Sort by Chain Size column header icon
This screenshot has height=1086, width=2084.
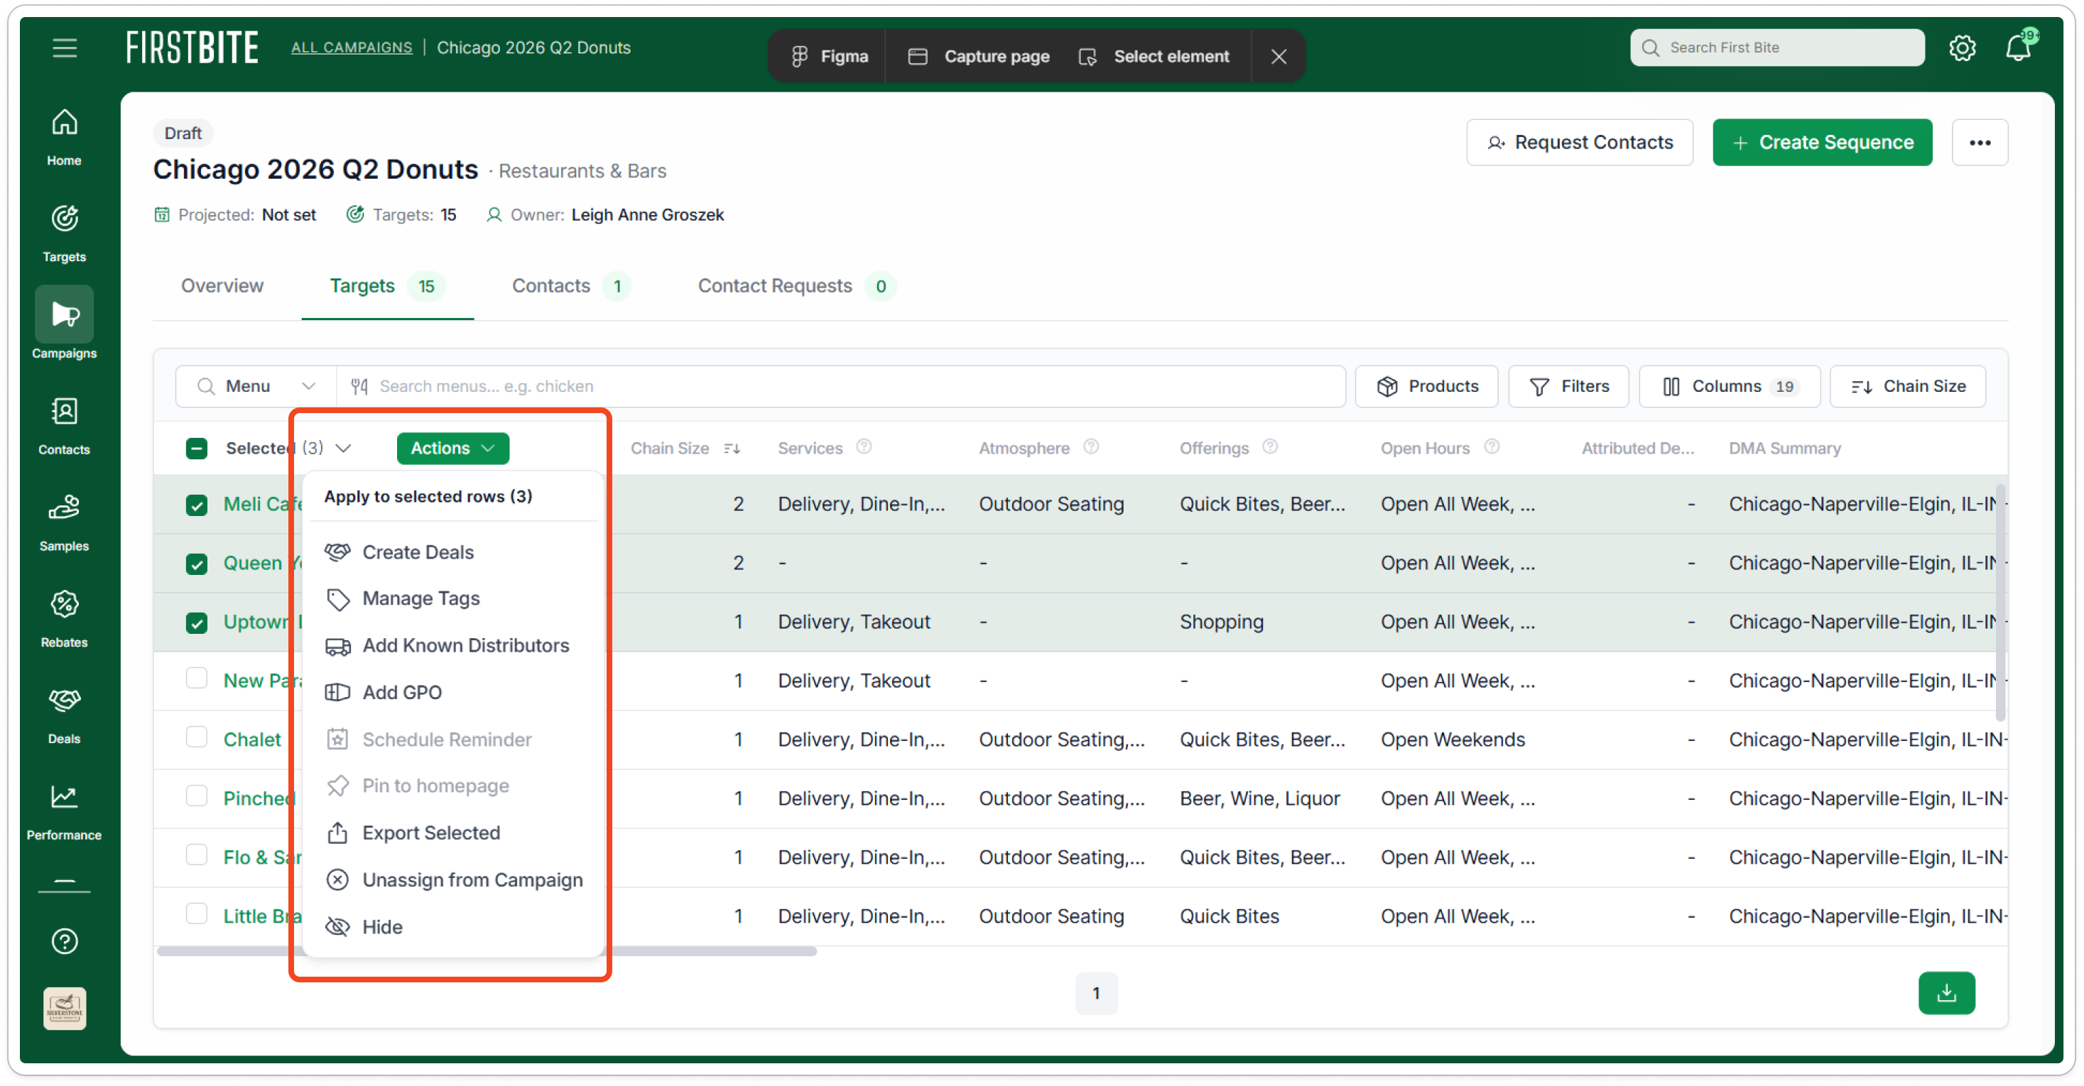point(732,448)
